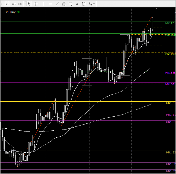Viewport: 176px width, 174px height.
Task: Click the arrows objects icon
Action: point(90,4)
